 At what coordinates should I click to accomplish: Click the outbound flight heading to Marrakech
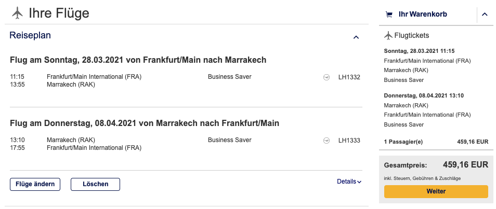click(x=138, y=60)
